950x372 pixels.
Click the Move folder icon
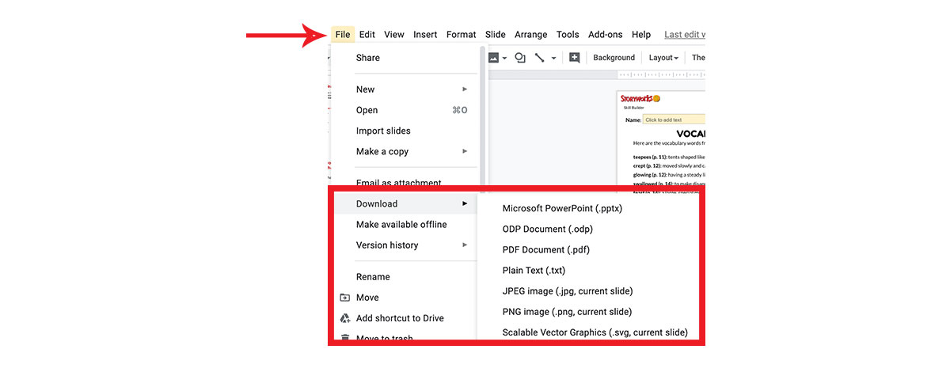click(x=345, y=298)
